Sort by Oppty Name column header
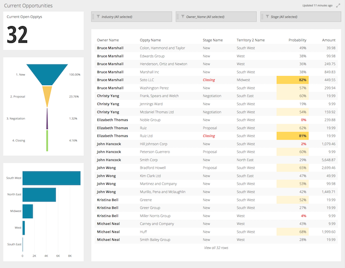Screen dimensions: 345x268 pos(150,40)
